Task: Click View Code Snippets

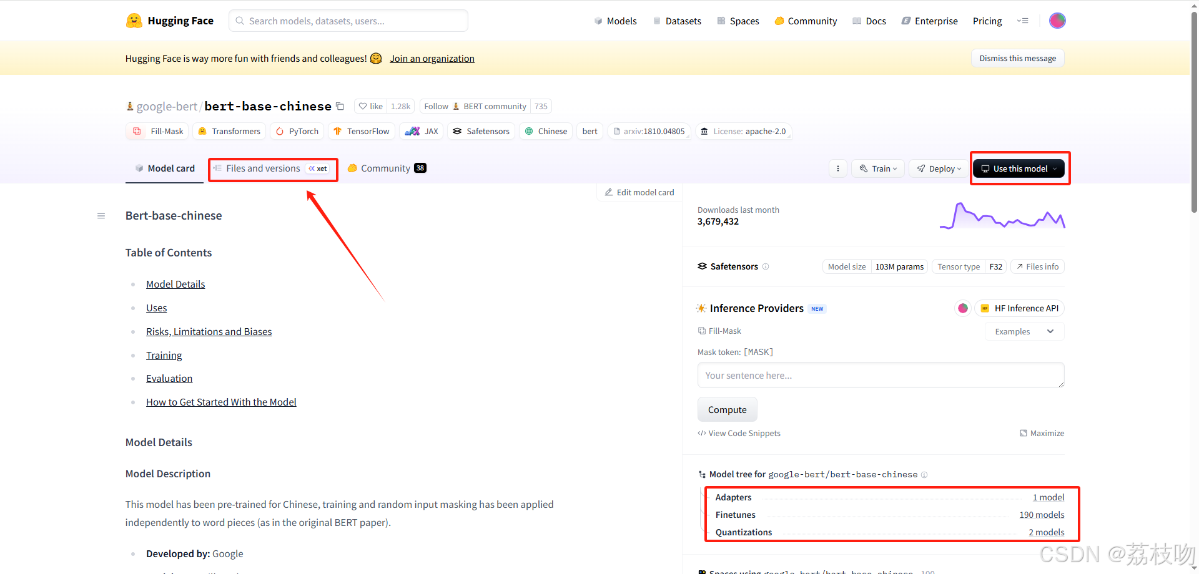Action: pyautogui.click(x=739, y=433)
